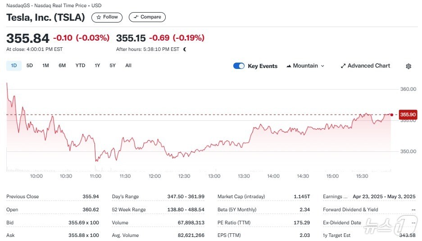Open the 5Y chart range
The width and height of the screenshot is (422, 241).
click(113, 65)
